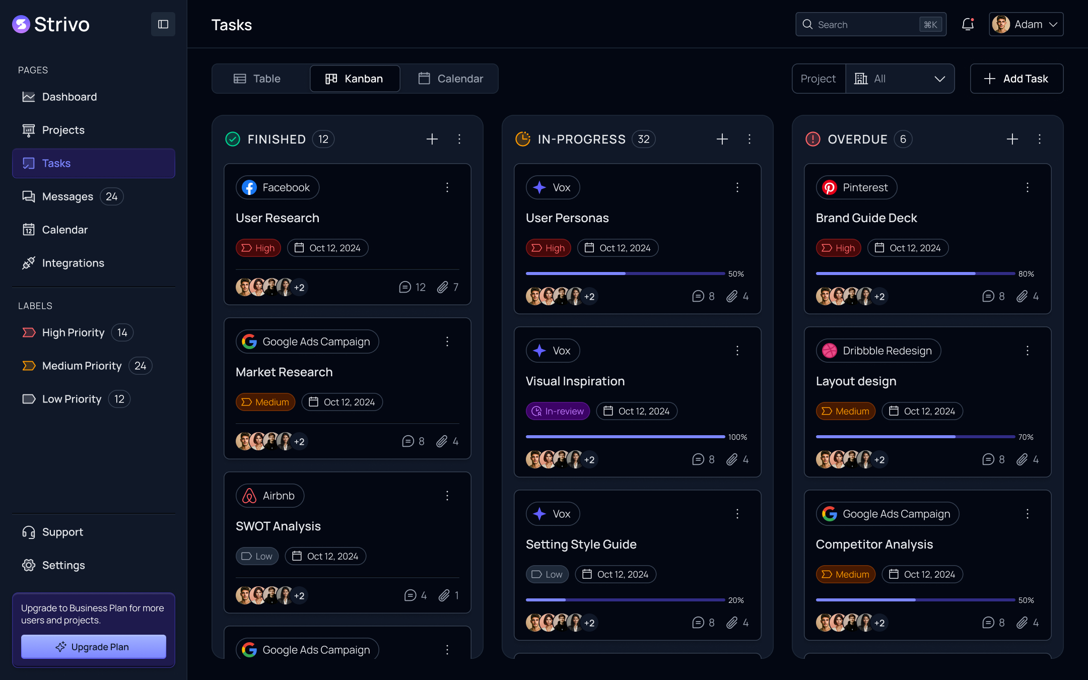1088x680 pixels.
Task: Click the Layout design progress bar
Action: pyautogui.click(x=915, y=437)
